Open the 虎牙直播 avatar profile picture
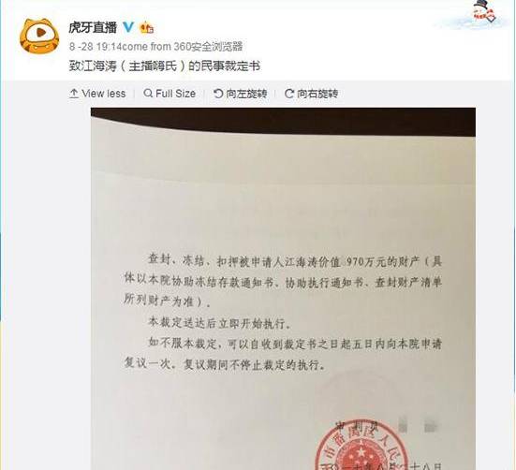 [x=39, y=37]
